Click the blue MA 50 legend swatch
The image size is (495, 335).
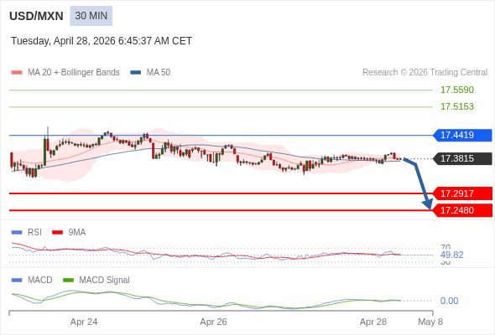(x=136, y=73)
